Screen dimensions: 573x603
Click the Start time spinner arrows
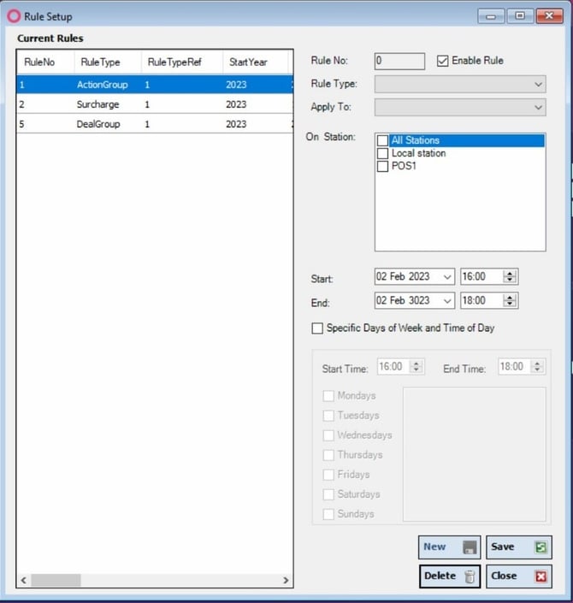pos(510,276)
